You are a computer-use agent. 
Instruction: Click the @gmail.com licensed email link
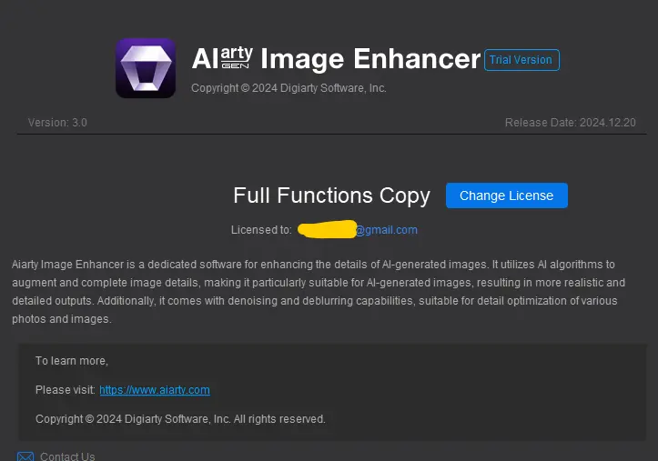coord(387,230)
